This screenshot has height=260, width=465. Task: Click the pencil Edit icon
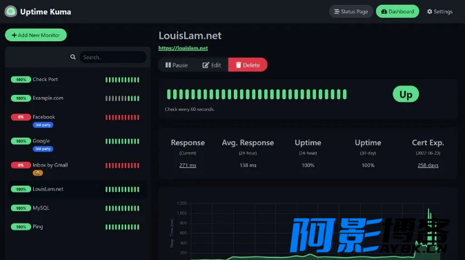(206, 65)
